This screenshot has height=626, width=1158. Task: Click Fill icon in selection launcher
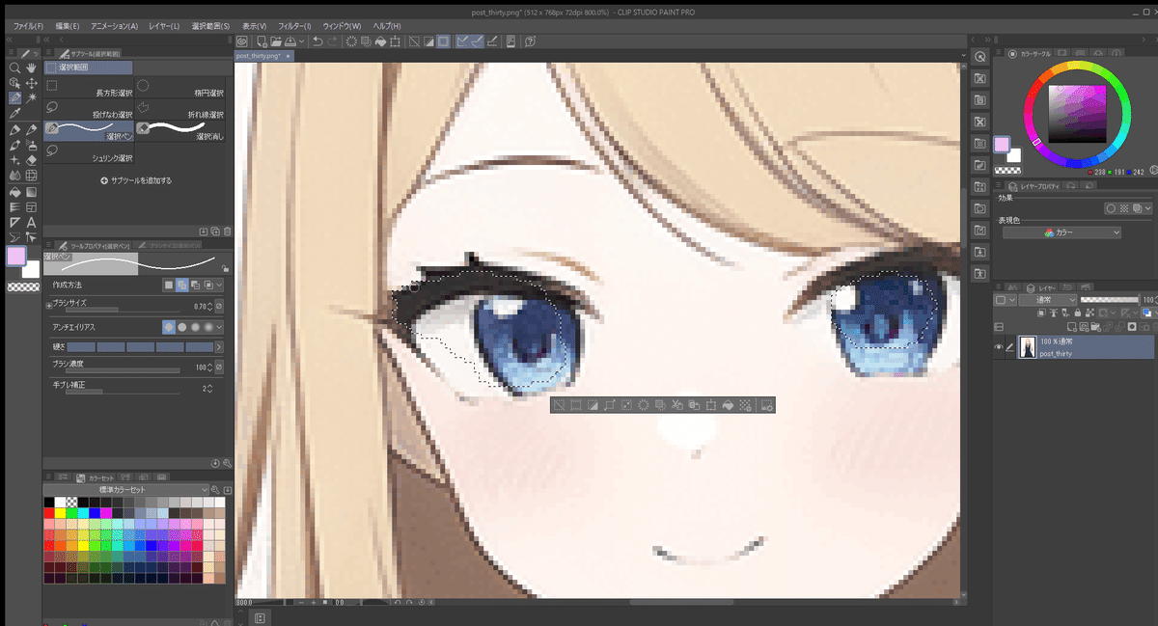pyautogui.click(x=729, y=405)
